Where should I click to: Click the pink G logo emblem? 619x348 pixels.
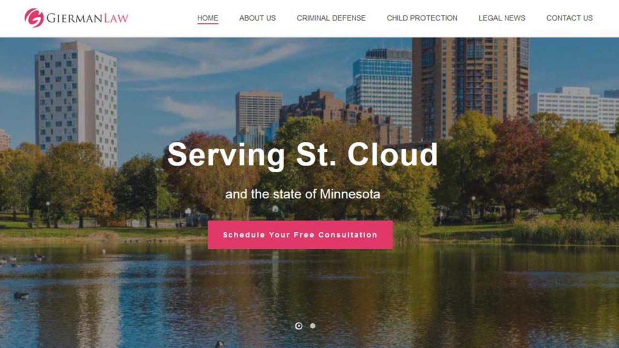pos(34,18)
